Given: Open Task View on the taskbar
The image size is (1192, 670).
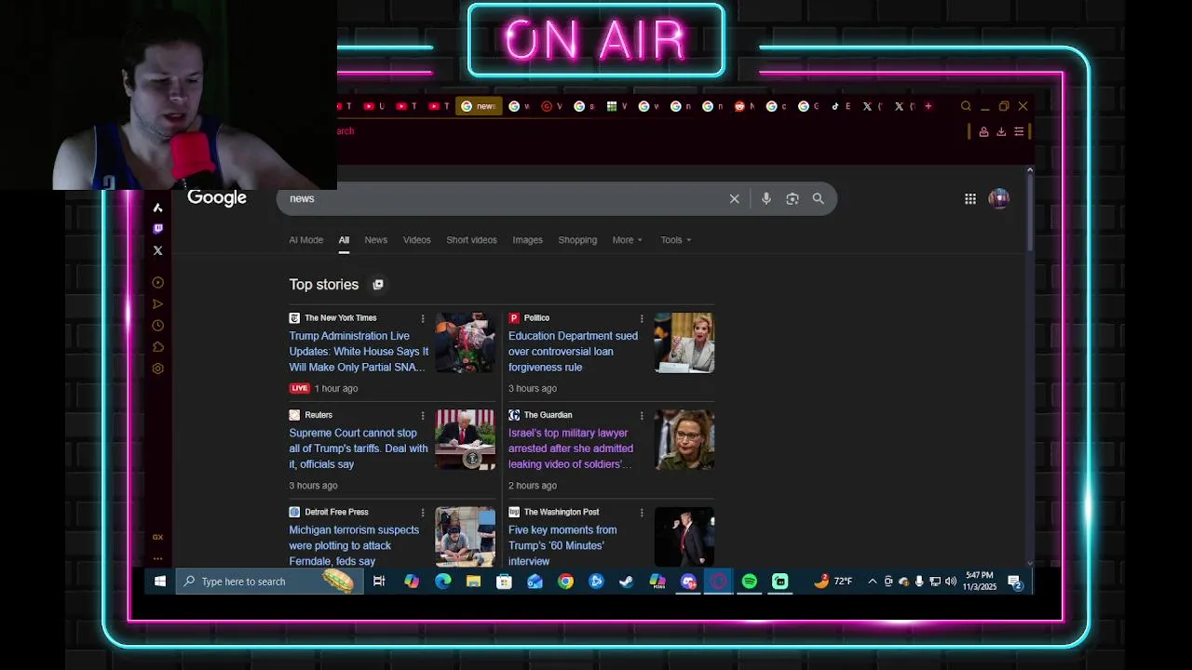Looking at the screenshot, I should click(379, 582).
